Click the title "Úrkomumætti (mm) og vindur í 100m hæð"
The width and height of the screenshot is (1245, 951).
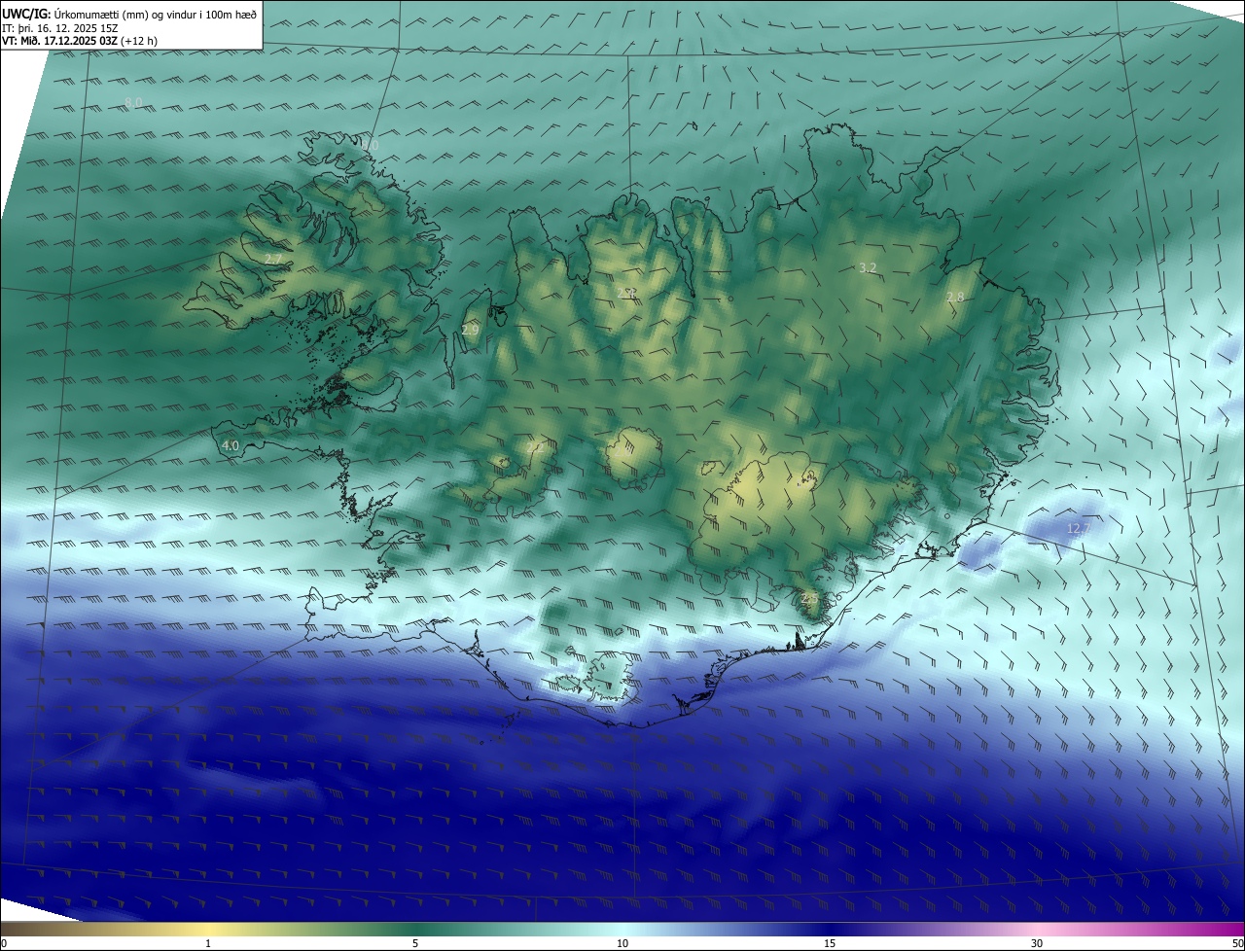coord(156,14)
